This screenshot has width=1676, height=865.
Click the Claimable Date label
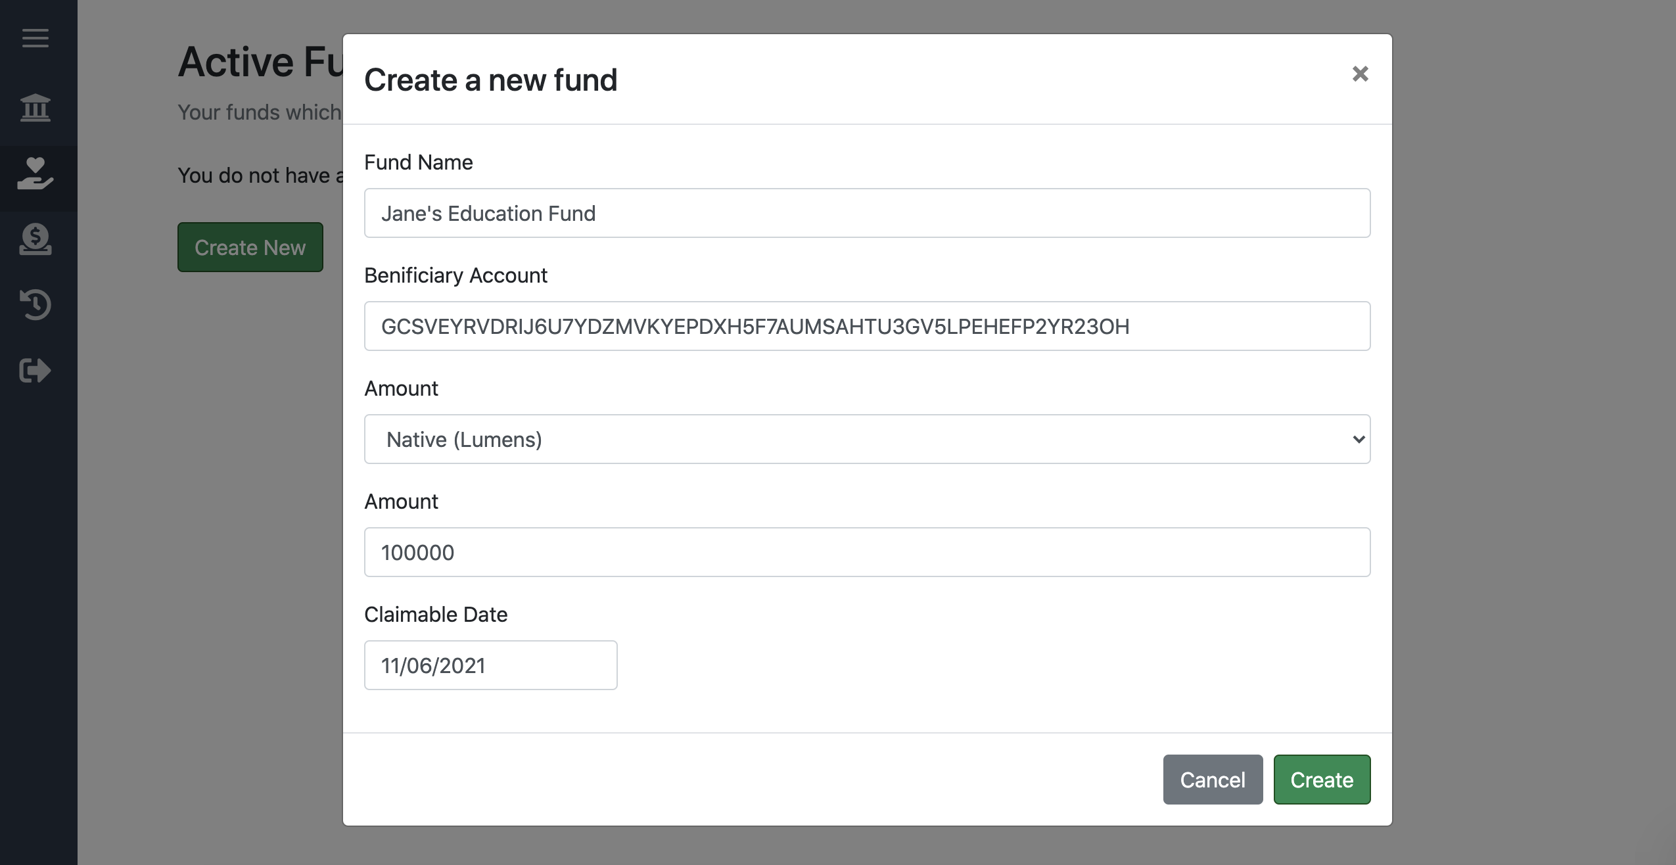436,615
